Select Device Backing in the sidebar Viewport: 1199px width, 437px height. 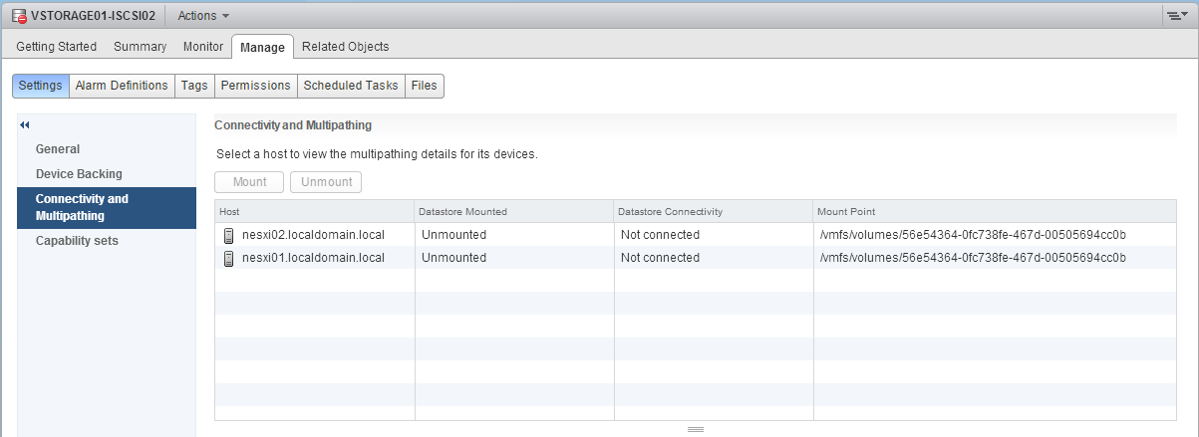click(x=79, y=174)
